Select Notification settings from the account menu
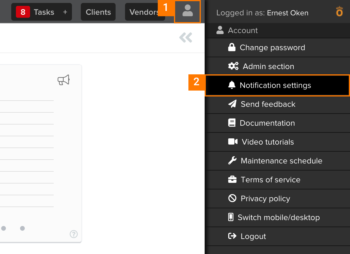Image resolution: width=350 pixels, height=254 pixels. tap(275, 85)
